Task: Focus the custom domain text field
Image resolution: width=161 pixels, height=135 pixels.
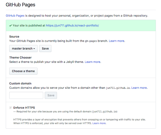Action: (26, 95)
